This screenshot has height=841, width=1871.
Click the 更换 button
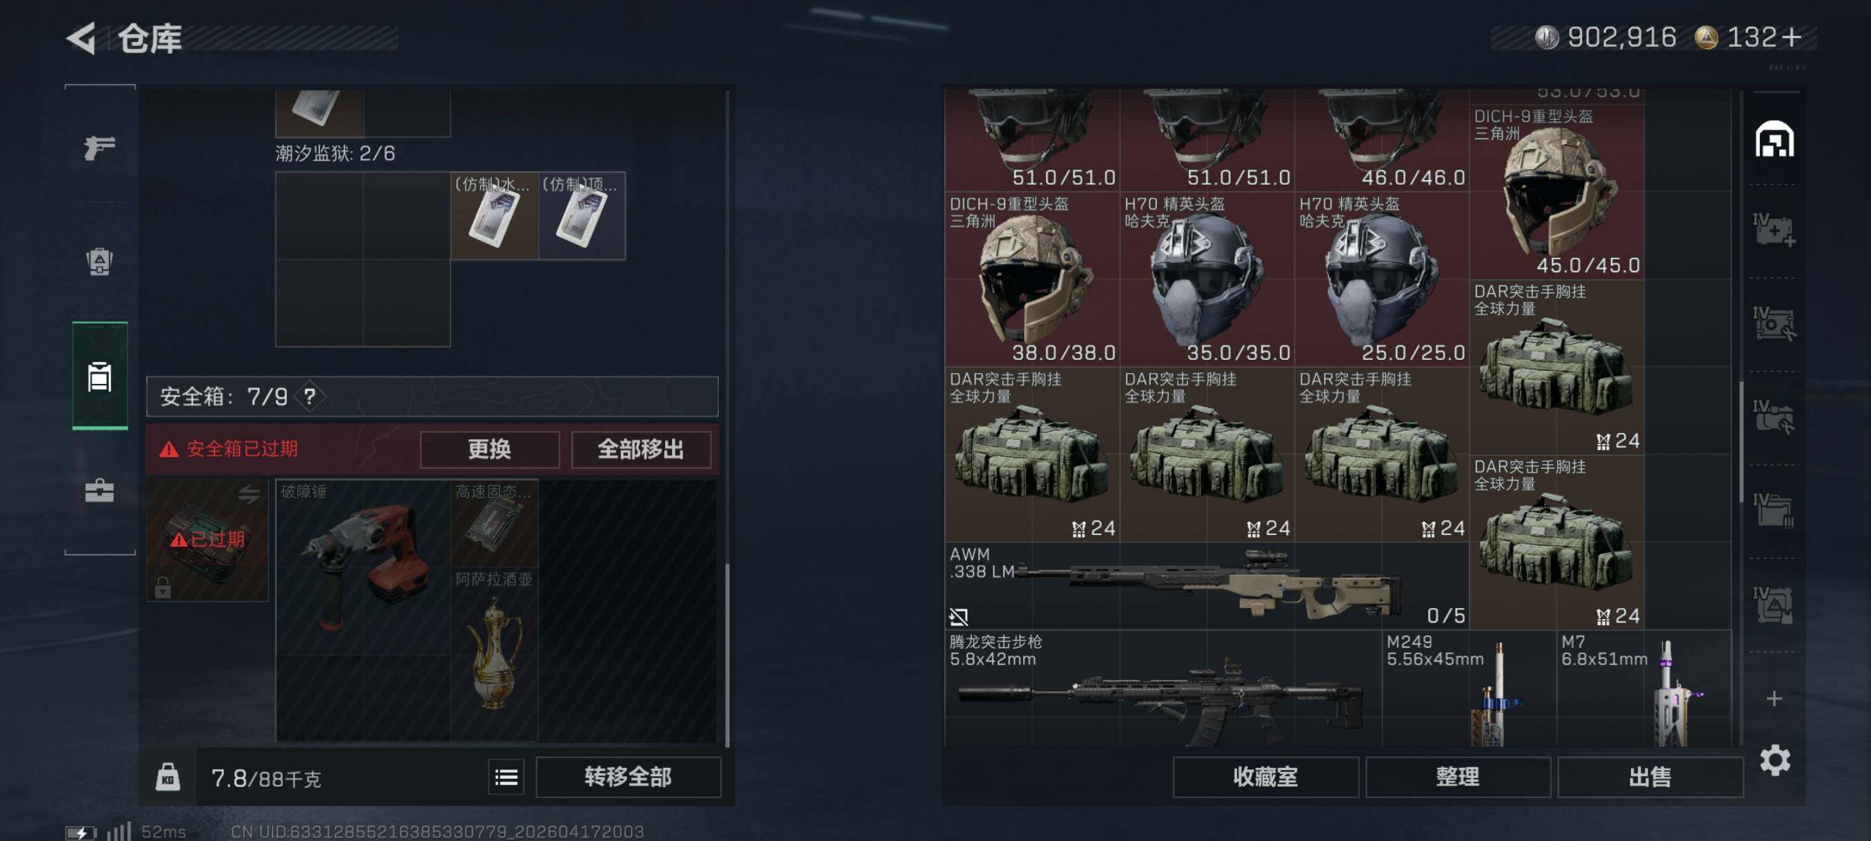point(490,449)
